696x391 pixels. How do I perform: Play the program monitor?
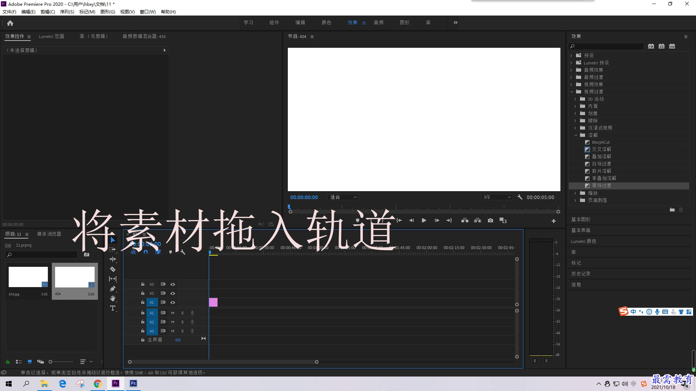424,220
